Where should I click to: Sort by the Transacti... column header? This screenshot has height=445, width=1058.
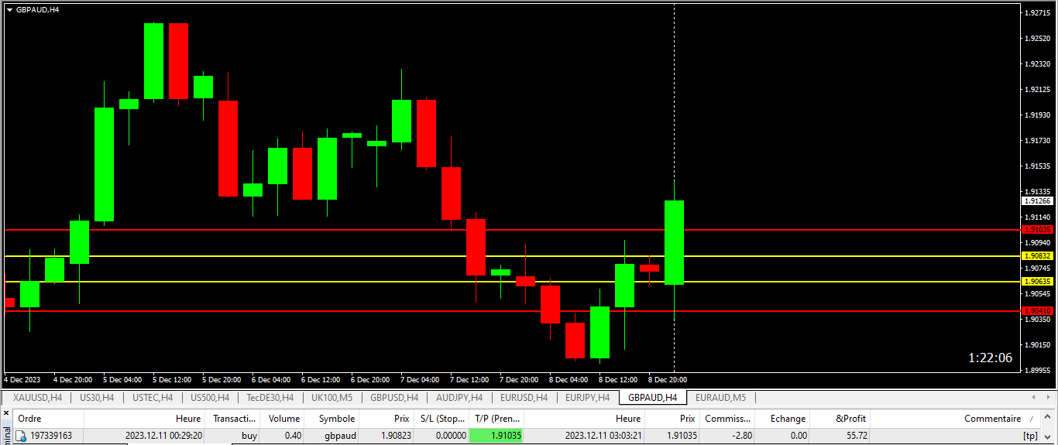pos(235,419)
